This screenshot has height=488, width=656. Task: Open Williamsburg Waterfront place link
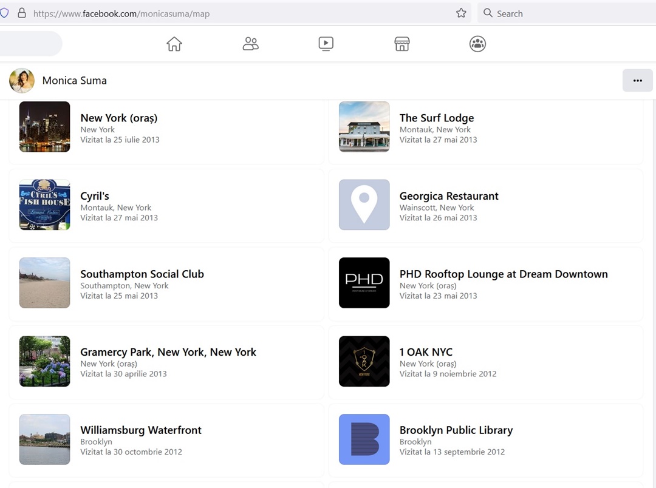(141, 430)
